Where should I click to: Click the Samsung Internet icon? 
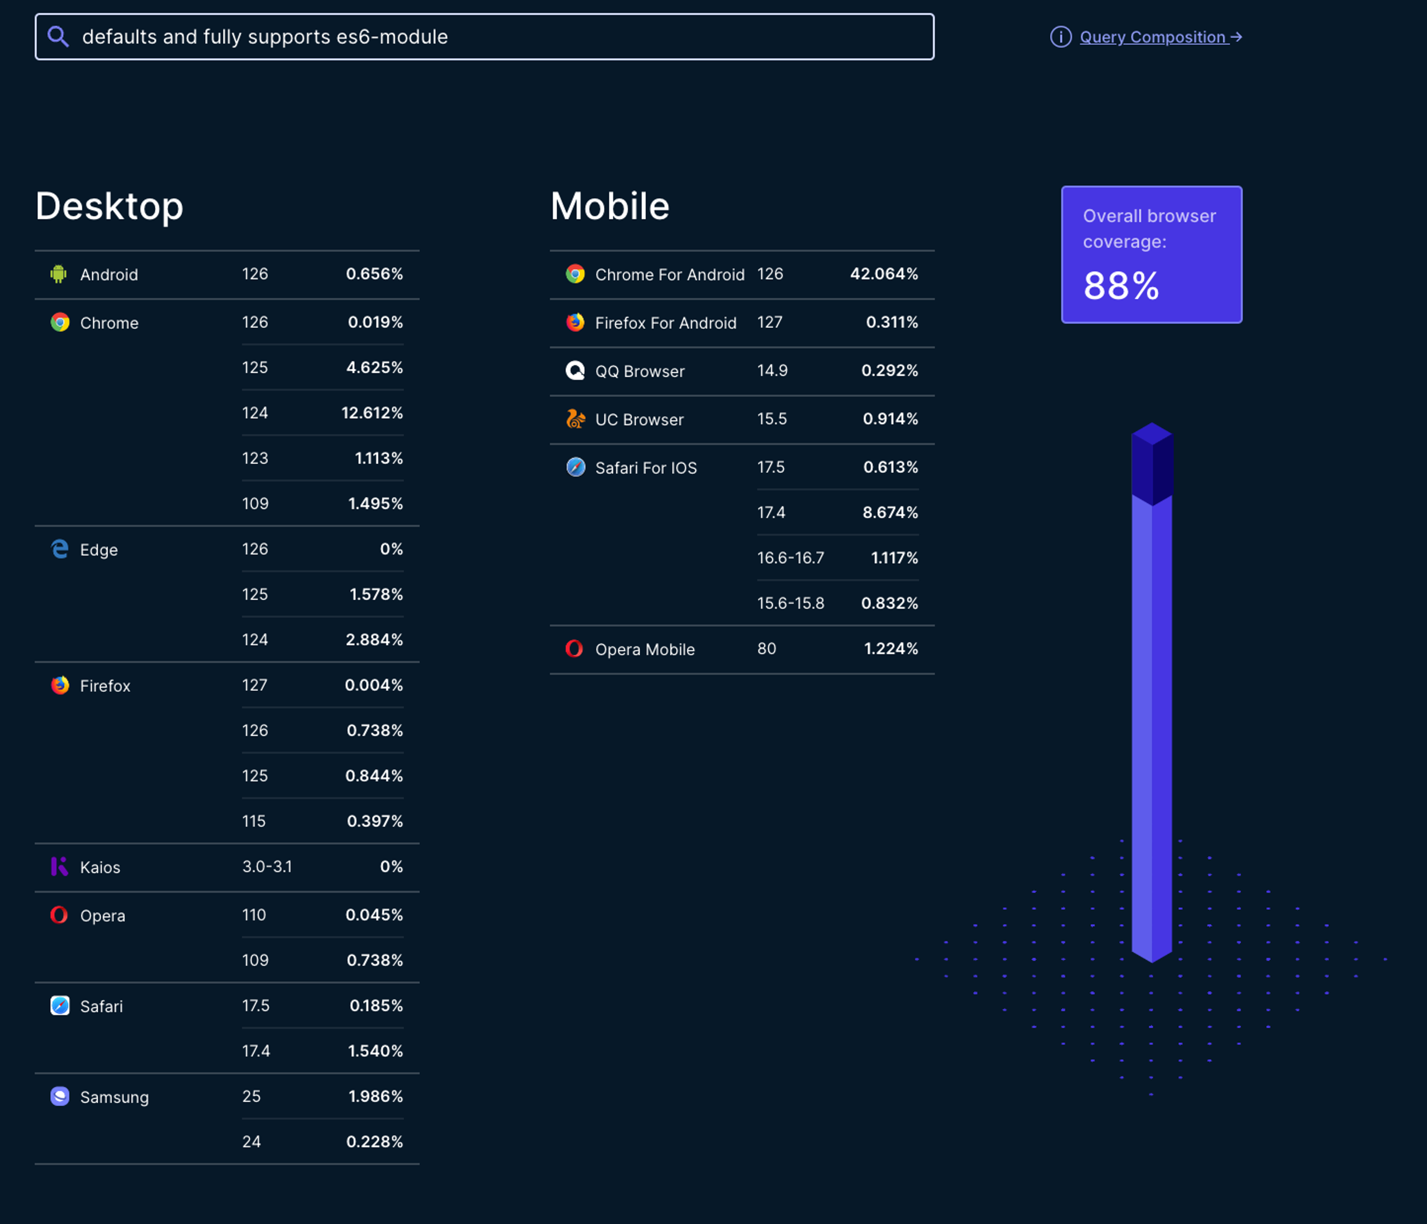click(60, 1096)
